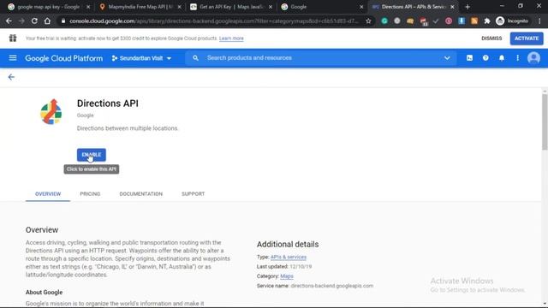Open the Learn more link
Image resolution: width=548 pixels, height=308 pixels.
click(231, 38)
